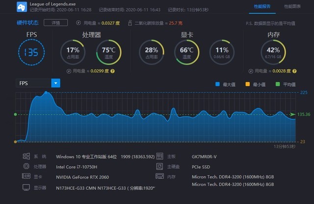Viewport: 314px width, 204px height.
Task: Click the memory icon beside Micron Tech. DDR4
Action: [x=159, y=177]
